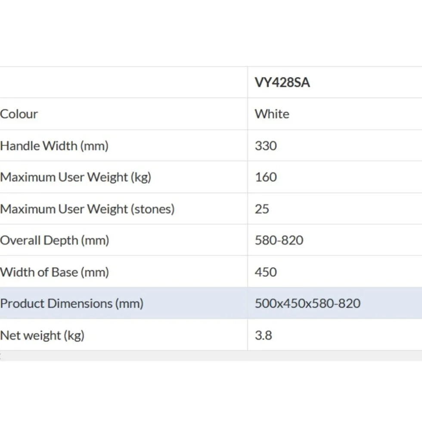Select the Maximum User Weight (stones) label
Image resolution: width=422 pixels, height=422 pixels.
87,209
